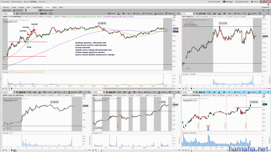
Task: Open the Studies menu on main AMZN chart
Action: pyautogui.click(x=159, y=14)
